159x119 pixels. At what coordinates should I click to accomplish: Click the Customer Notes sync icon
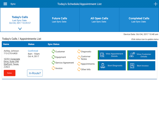(x=79, y=58)
